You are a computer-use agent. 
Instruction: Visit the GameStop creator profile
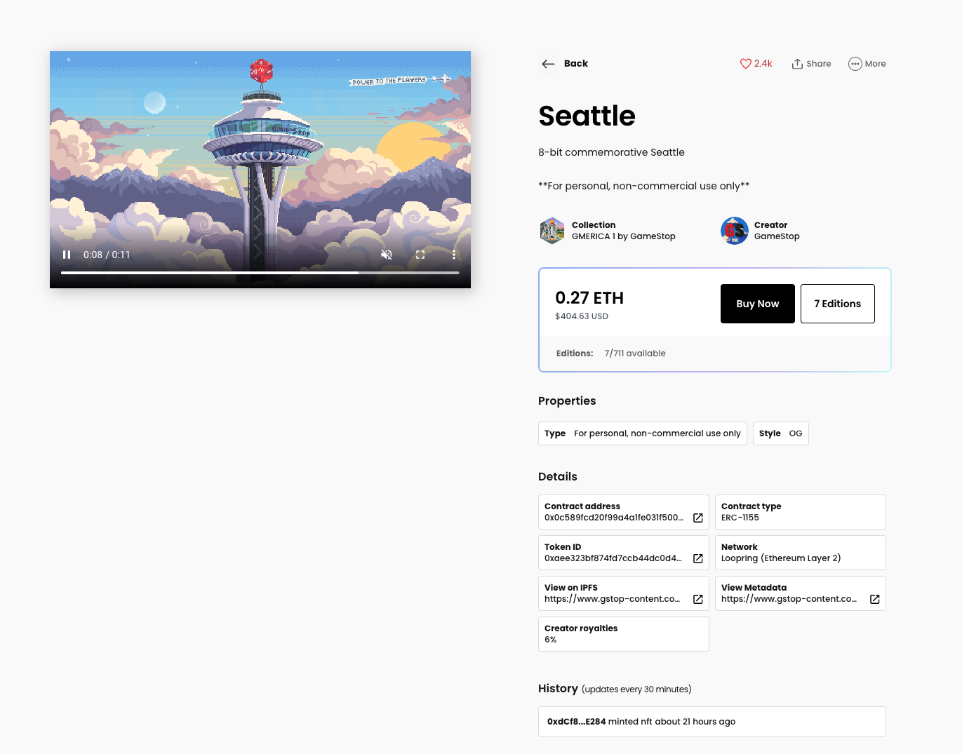(777, 230)
